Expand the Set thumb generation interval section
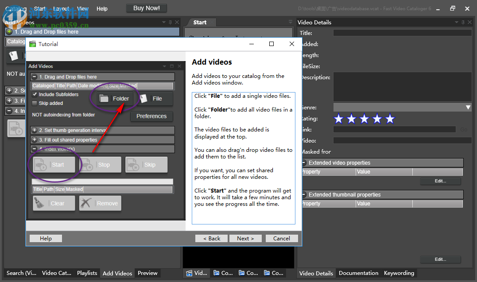This screenshot has width=477, height=282. [35, 130]
